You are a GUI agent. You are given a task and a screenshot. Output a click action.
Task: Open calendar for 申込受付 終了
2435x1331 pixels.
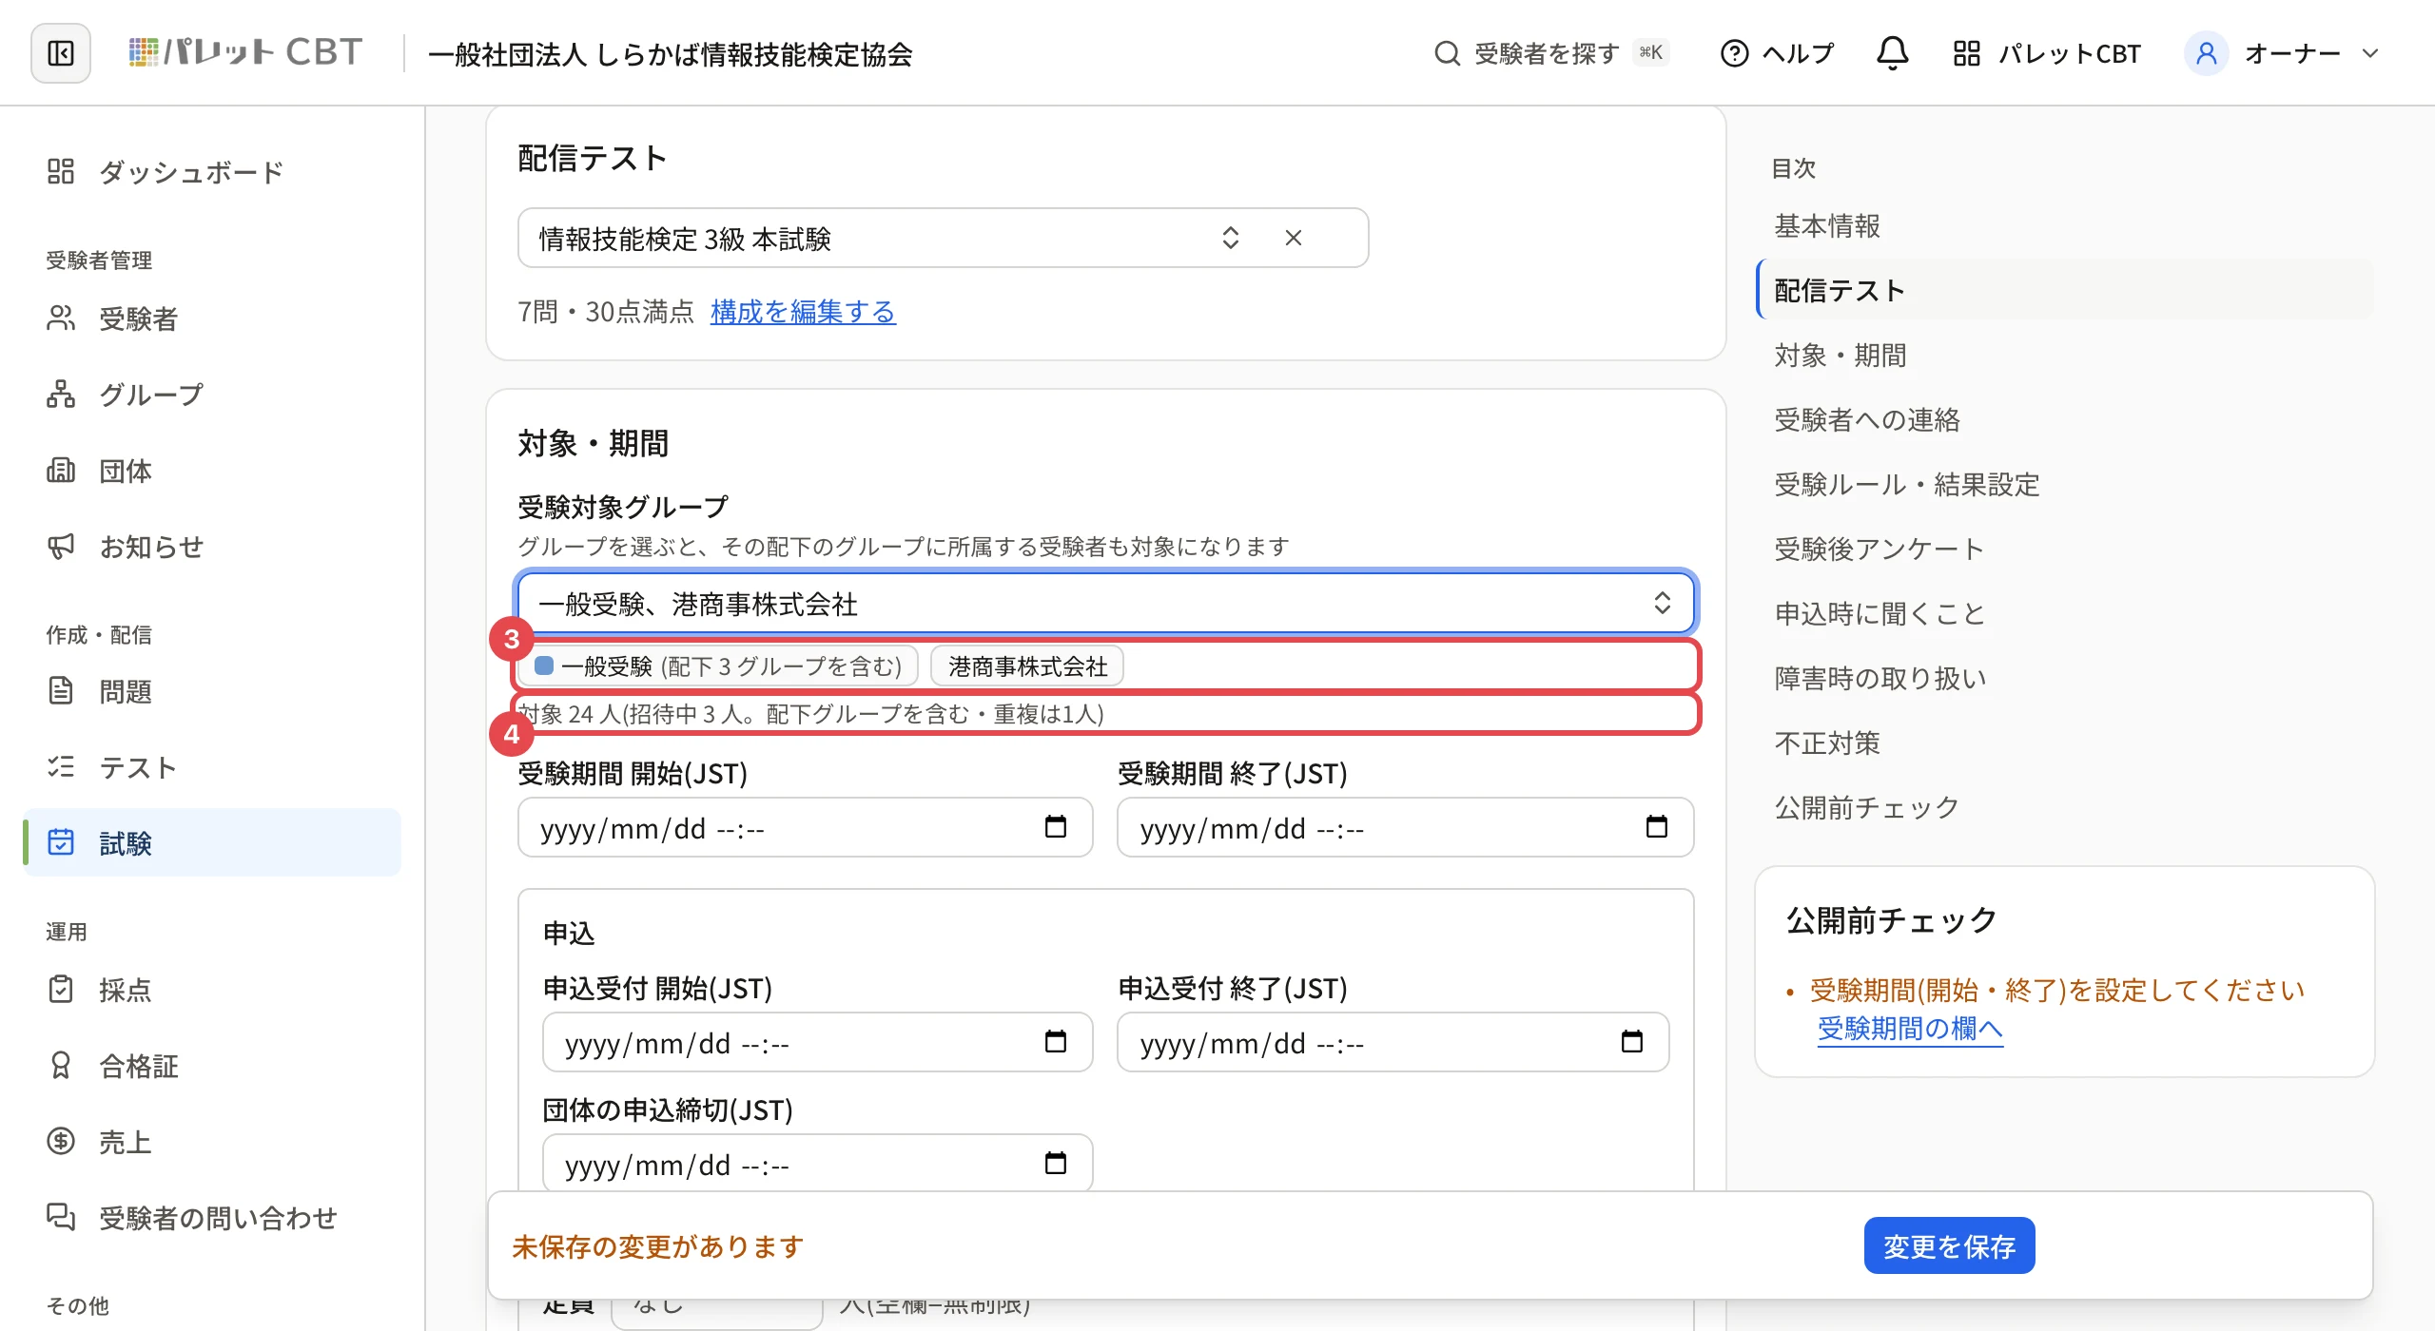click(x=1632, y=1042)
